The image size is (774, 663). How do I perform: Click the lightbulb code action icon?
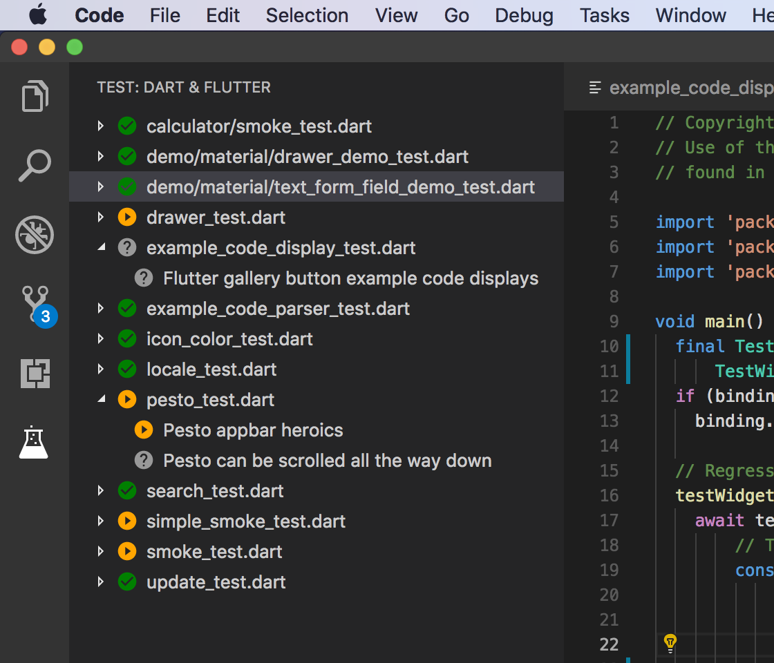(670, 644)
